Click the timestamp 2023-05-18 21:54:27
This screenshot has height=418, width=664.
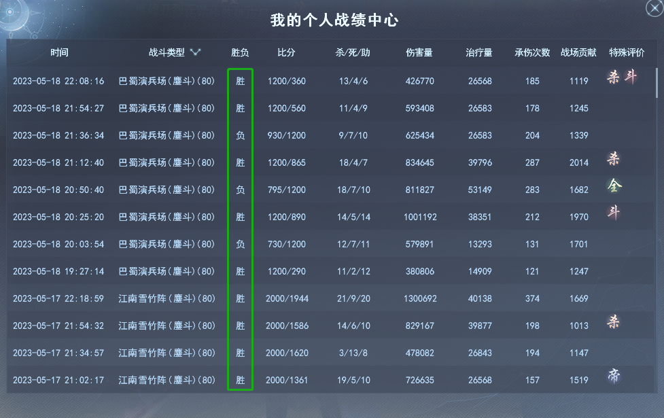pos(58,108)
